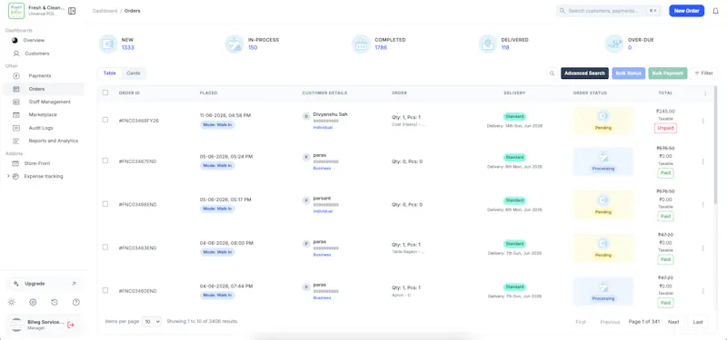
Task: Open history clock icon at sidebar bottom
Action: tap(55, 302)
